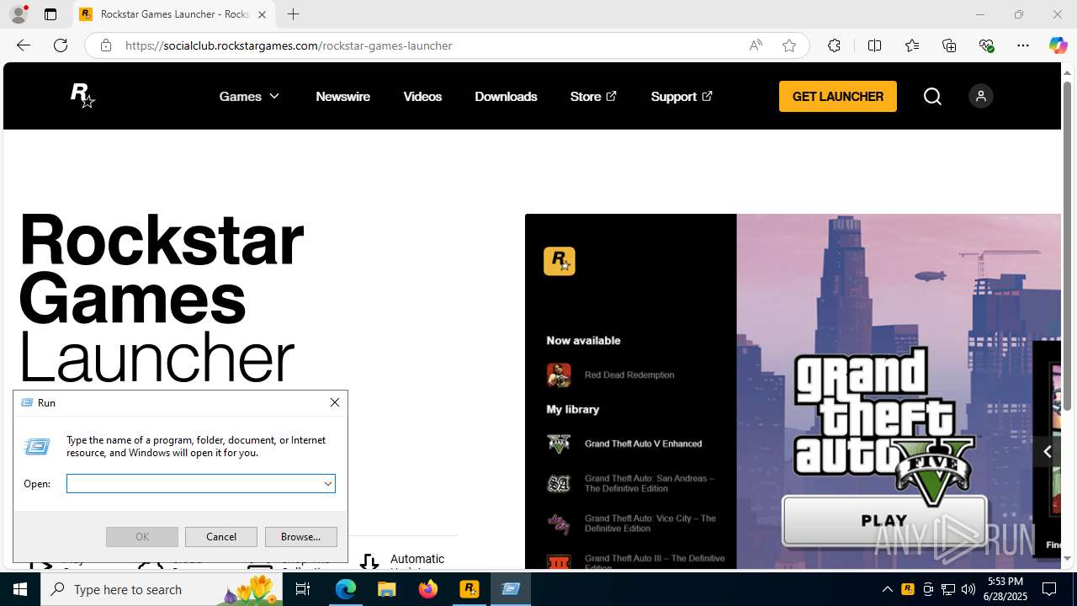Image resolution: width=1077 pixels, height=606 pixels.
Task: Open Windows Start menu
Action: (x=20, y=589)
